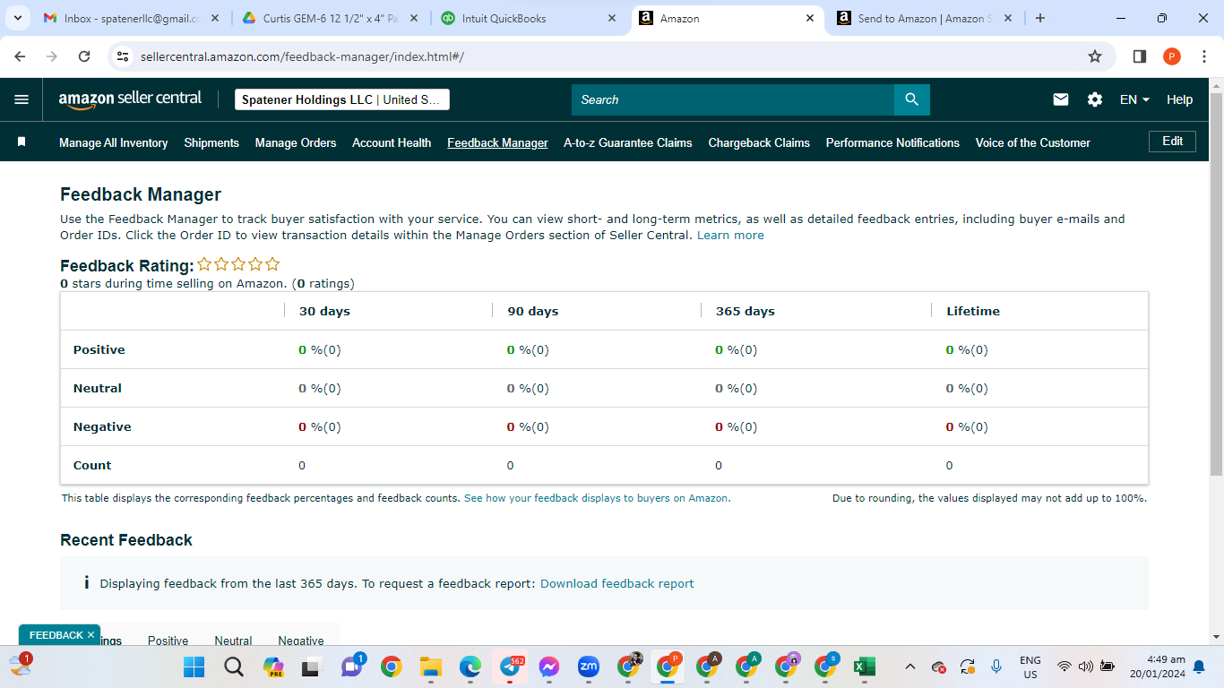Focus the Seller Central search field

click(x=733, y=99)
